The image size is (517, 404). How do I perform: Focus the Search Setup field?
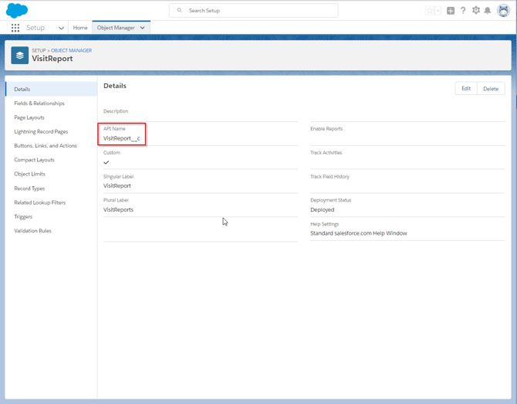(x=253, y=11)
